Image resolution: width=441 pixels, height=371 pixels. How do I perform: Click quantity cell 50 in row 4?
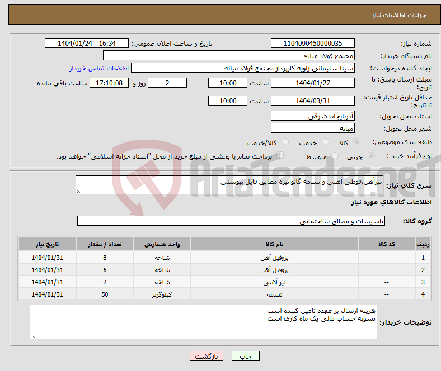105,294
